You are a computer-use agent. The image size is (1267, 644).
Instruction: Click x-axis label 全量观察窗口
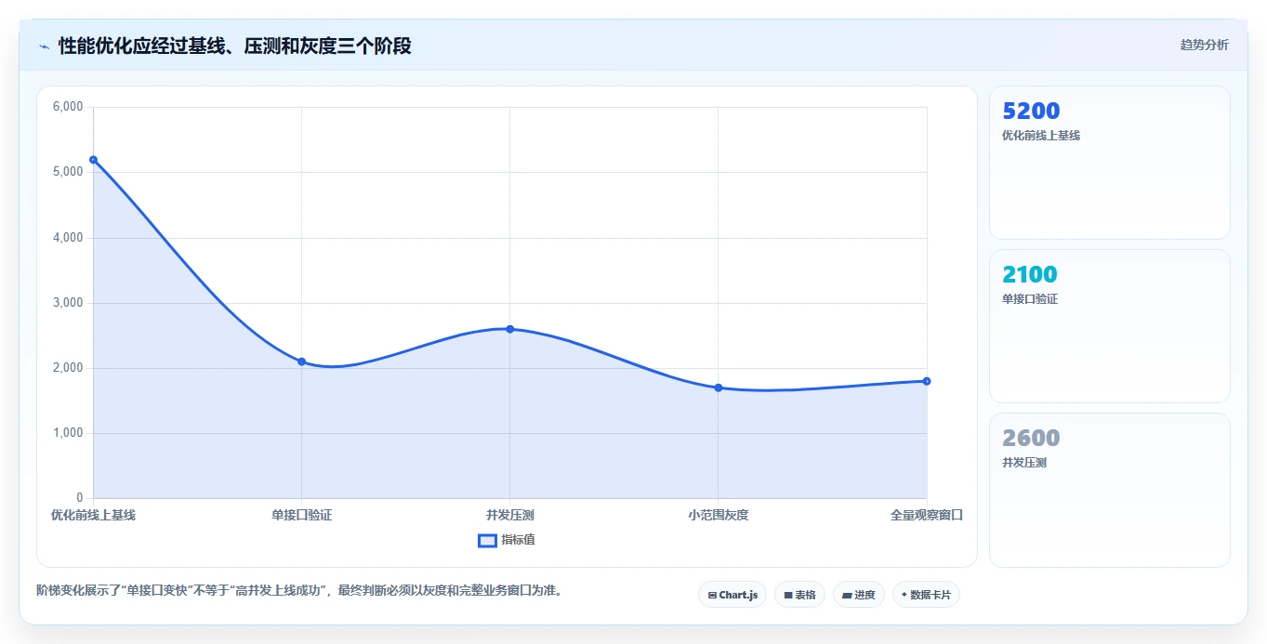coord(927,515)
